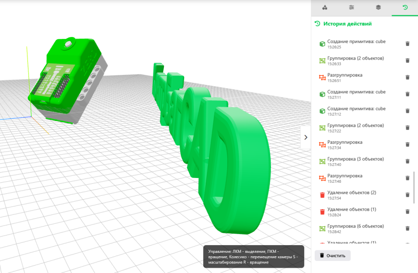Click group icon of entry 15:26:33
Image resolution: width=418 pixels, height=273 pixels.
tap(322, 60)
